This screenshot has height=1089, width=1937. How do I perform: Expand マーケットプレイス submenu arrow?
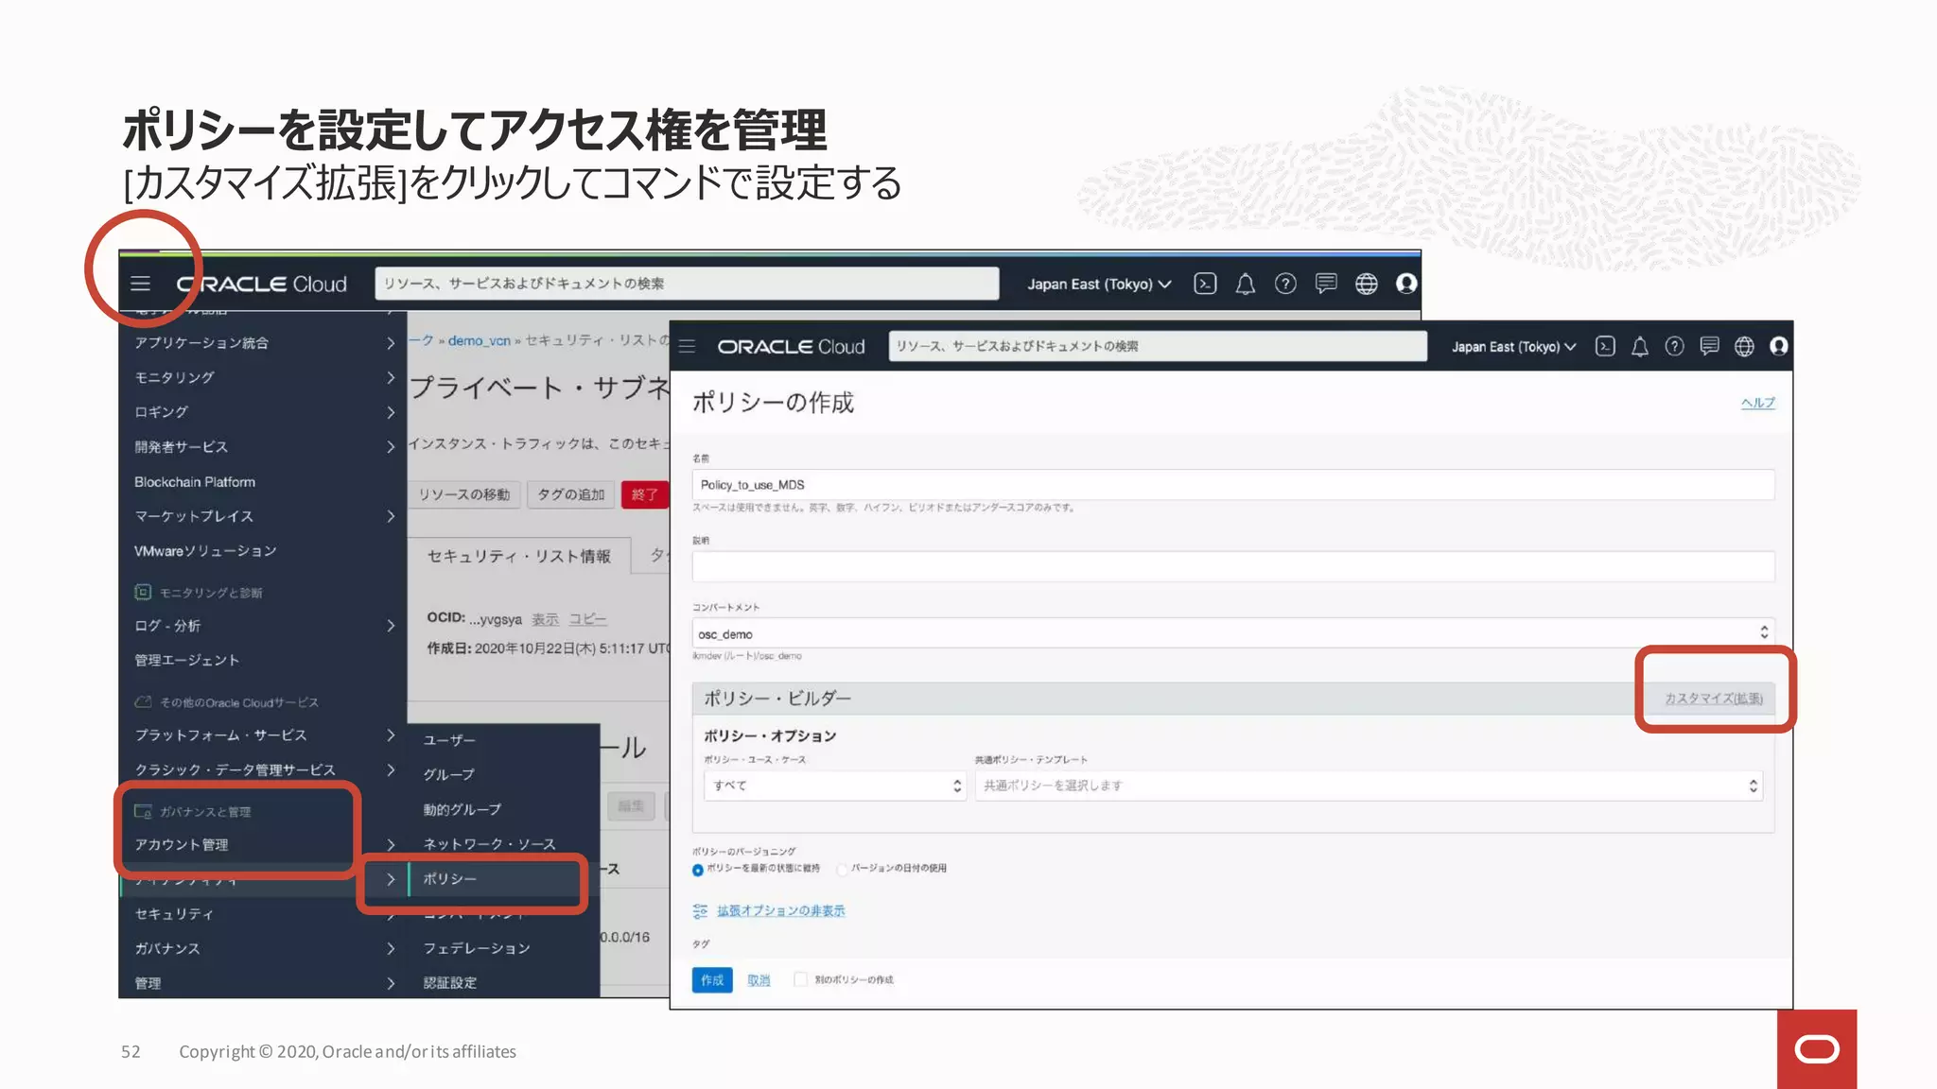[391, 516]
